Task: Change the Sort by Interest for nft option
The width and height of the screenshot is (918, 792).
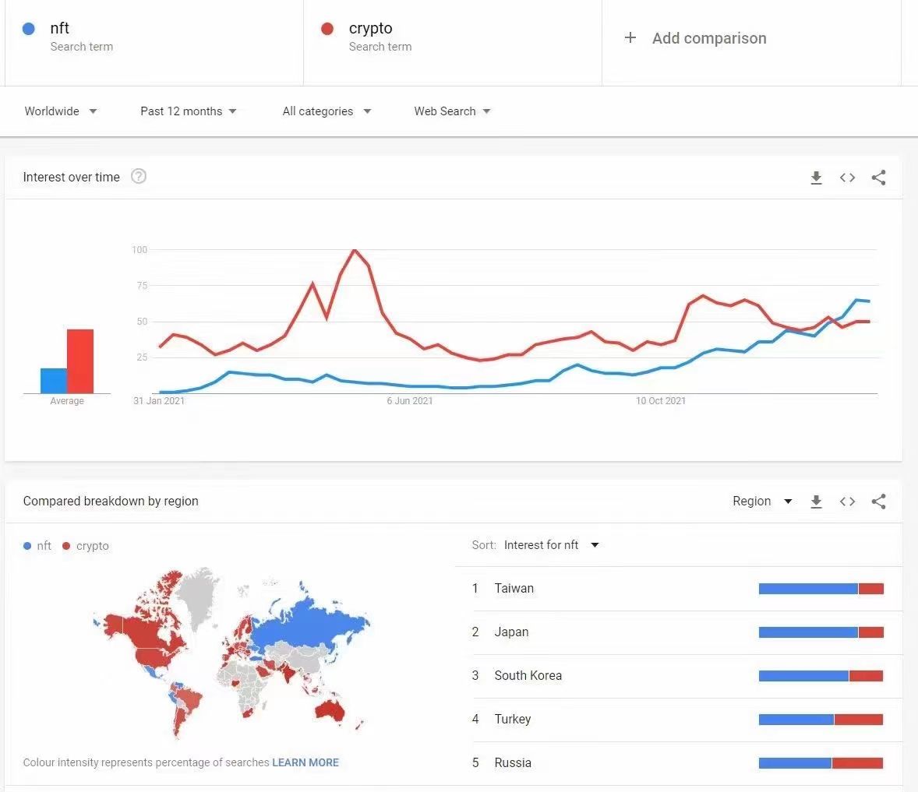Action: 551,545
